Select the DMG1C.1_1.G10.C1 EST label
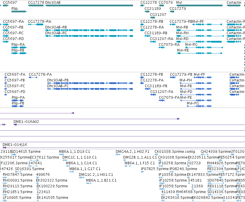The width and height of the screenshot is (245, 202). pyautogui.click(x=79, y=157)
